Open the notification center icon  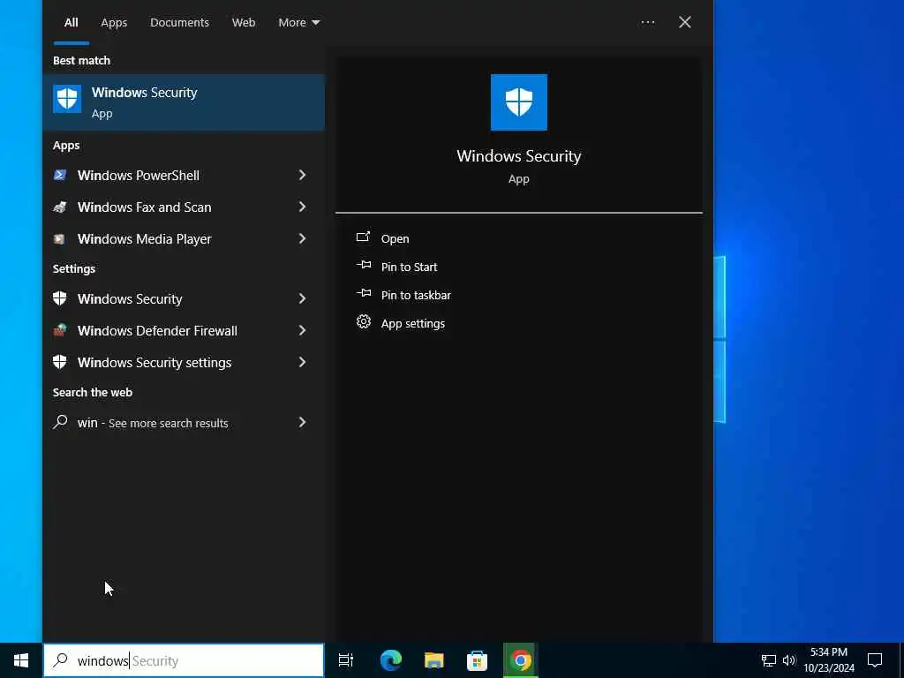click(875, 660)
